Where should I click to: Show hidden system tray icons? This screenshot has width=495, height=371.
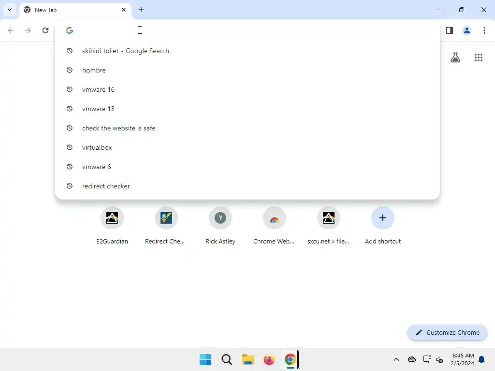coord(396,359)
